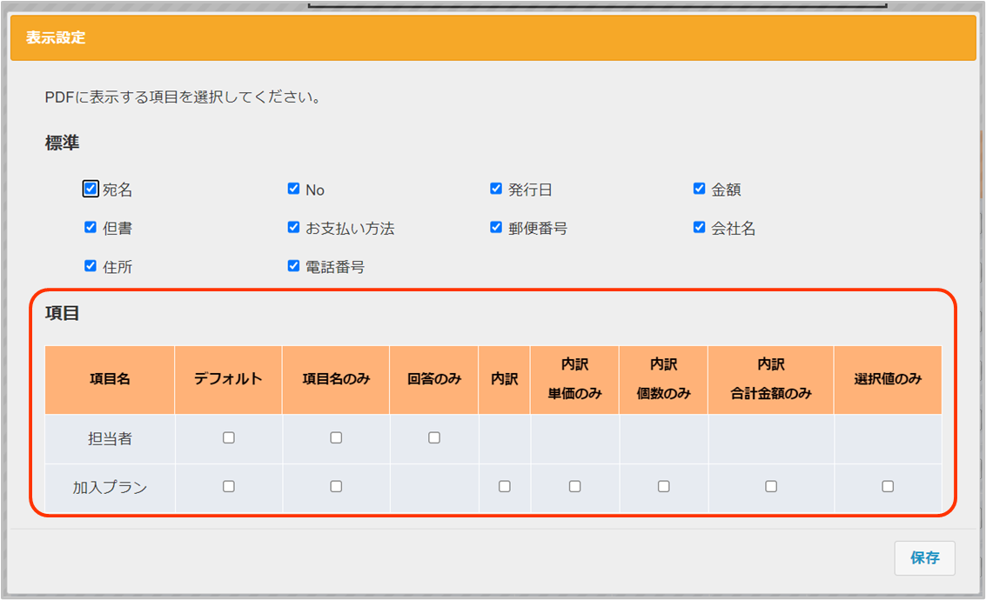Check 項目名のみ for the 加入プラン row
986x600 pixels.
click(336, 487)
